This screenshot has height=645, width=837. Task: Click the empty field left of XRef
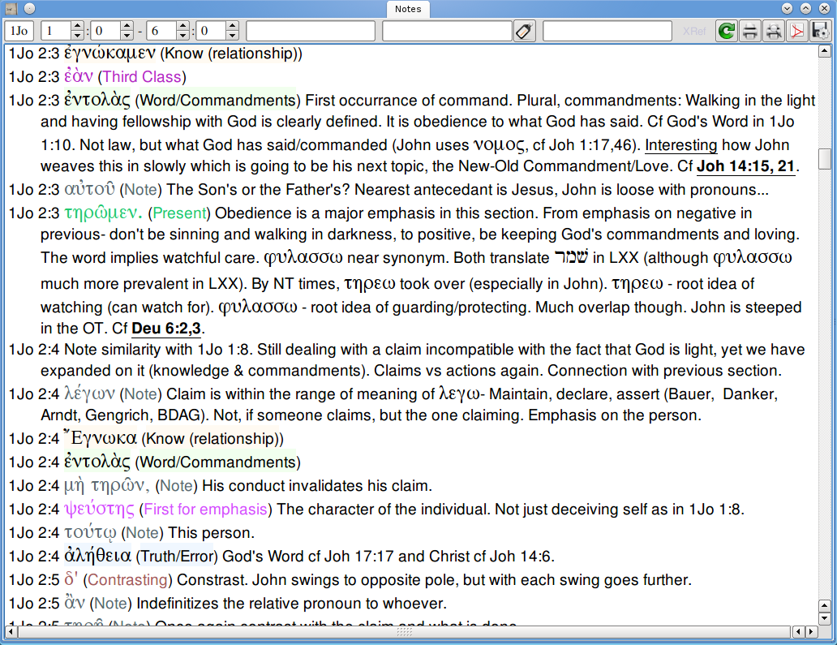pyautogui.click(x=607, y=31)
